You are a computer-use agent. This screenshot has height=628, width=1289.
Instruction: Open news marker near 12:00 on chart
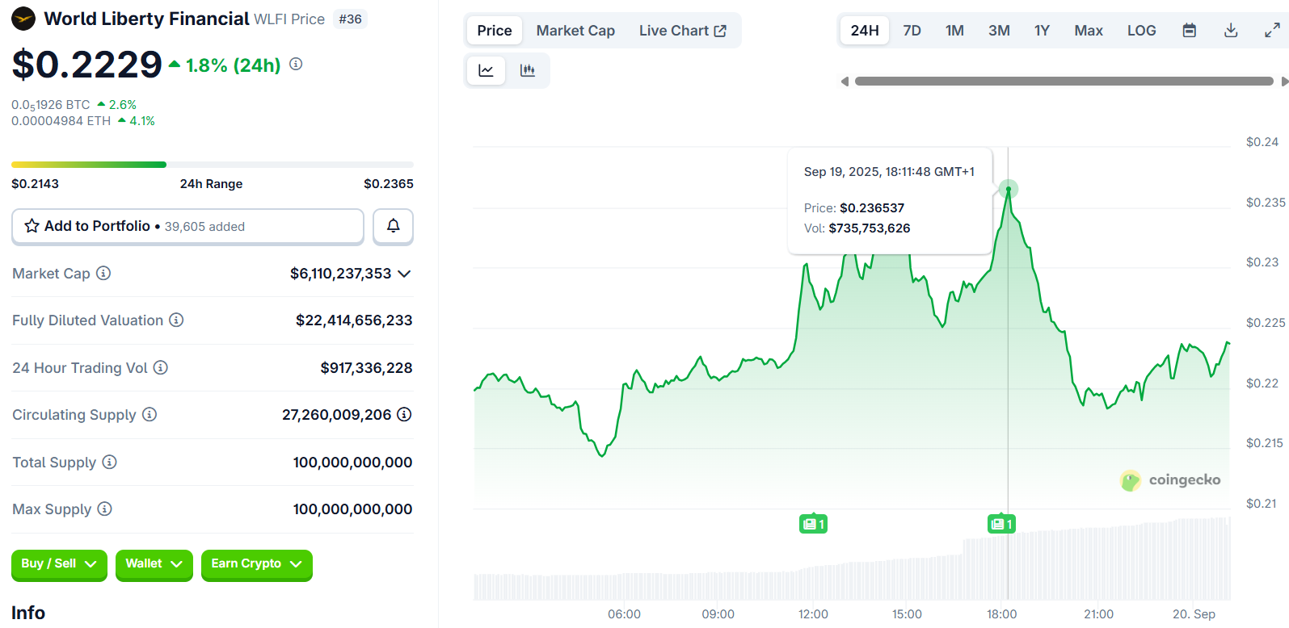pos(813,524)
